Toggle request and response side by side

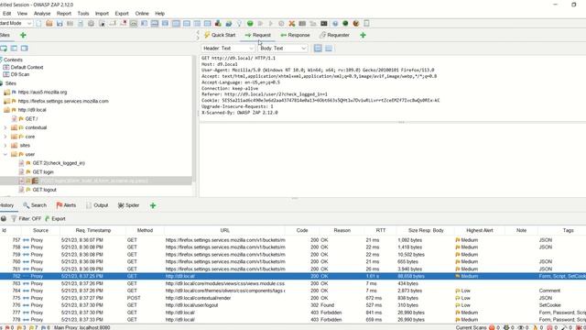click(197, 23)
